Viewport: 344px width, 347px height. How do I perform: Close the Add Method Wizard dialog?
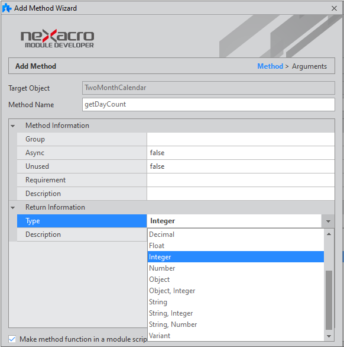[334, 8]
